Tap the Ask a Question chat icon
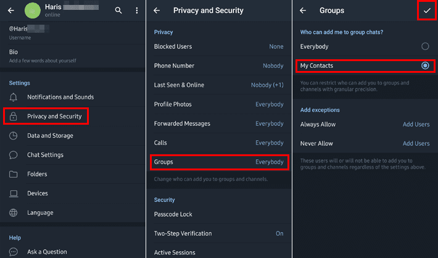 (x=13, y=252)
